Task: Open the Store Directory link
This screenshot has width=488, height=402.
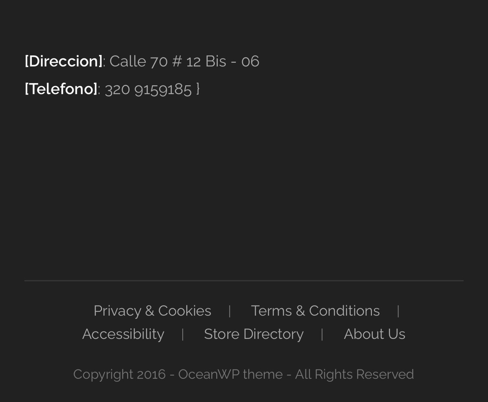Action: click(x=254, y=334)
